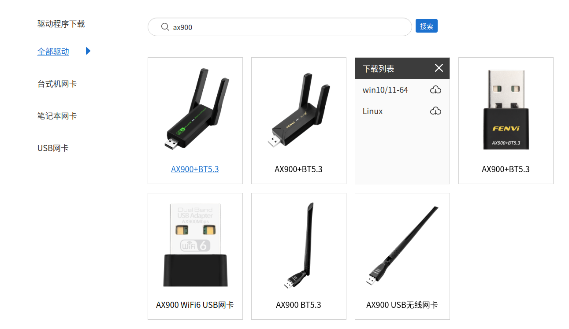The image size is (569, 329).
Task: Click the AX900 BT5.3 single-antenna adapter image
Action: coord(299,245)
